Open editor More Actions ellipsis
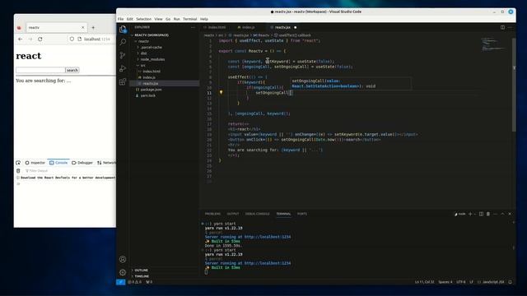 510,27
